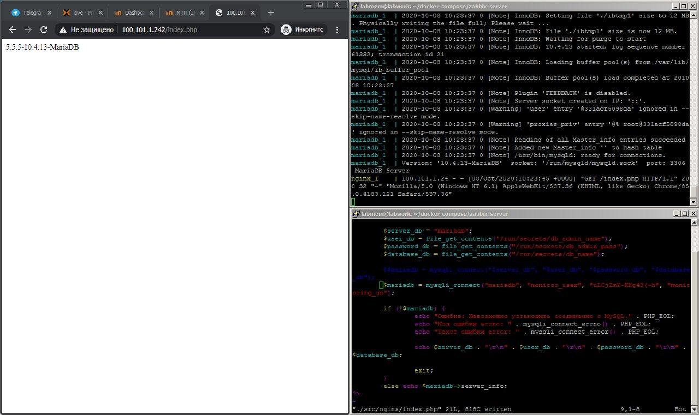Image resolution: width=699 pixels, height=415 pixels.
Task: Click the $password_db file_get_contents line
Action: [506, 246]
